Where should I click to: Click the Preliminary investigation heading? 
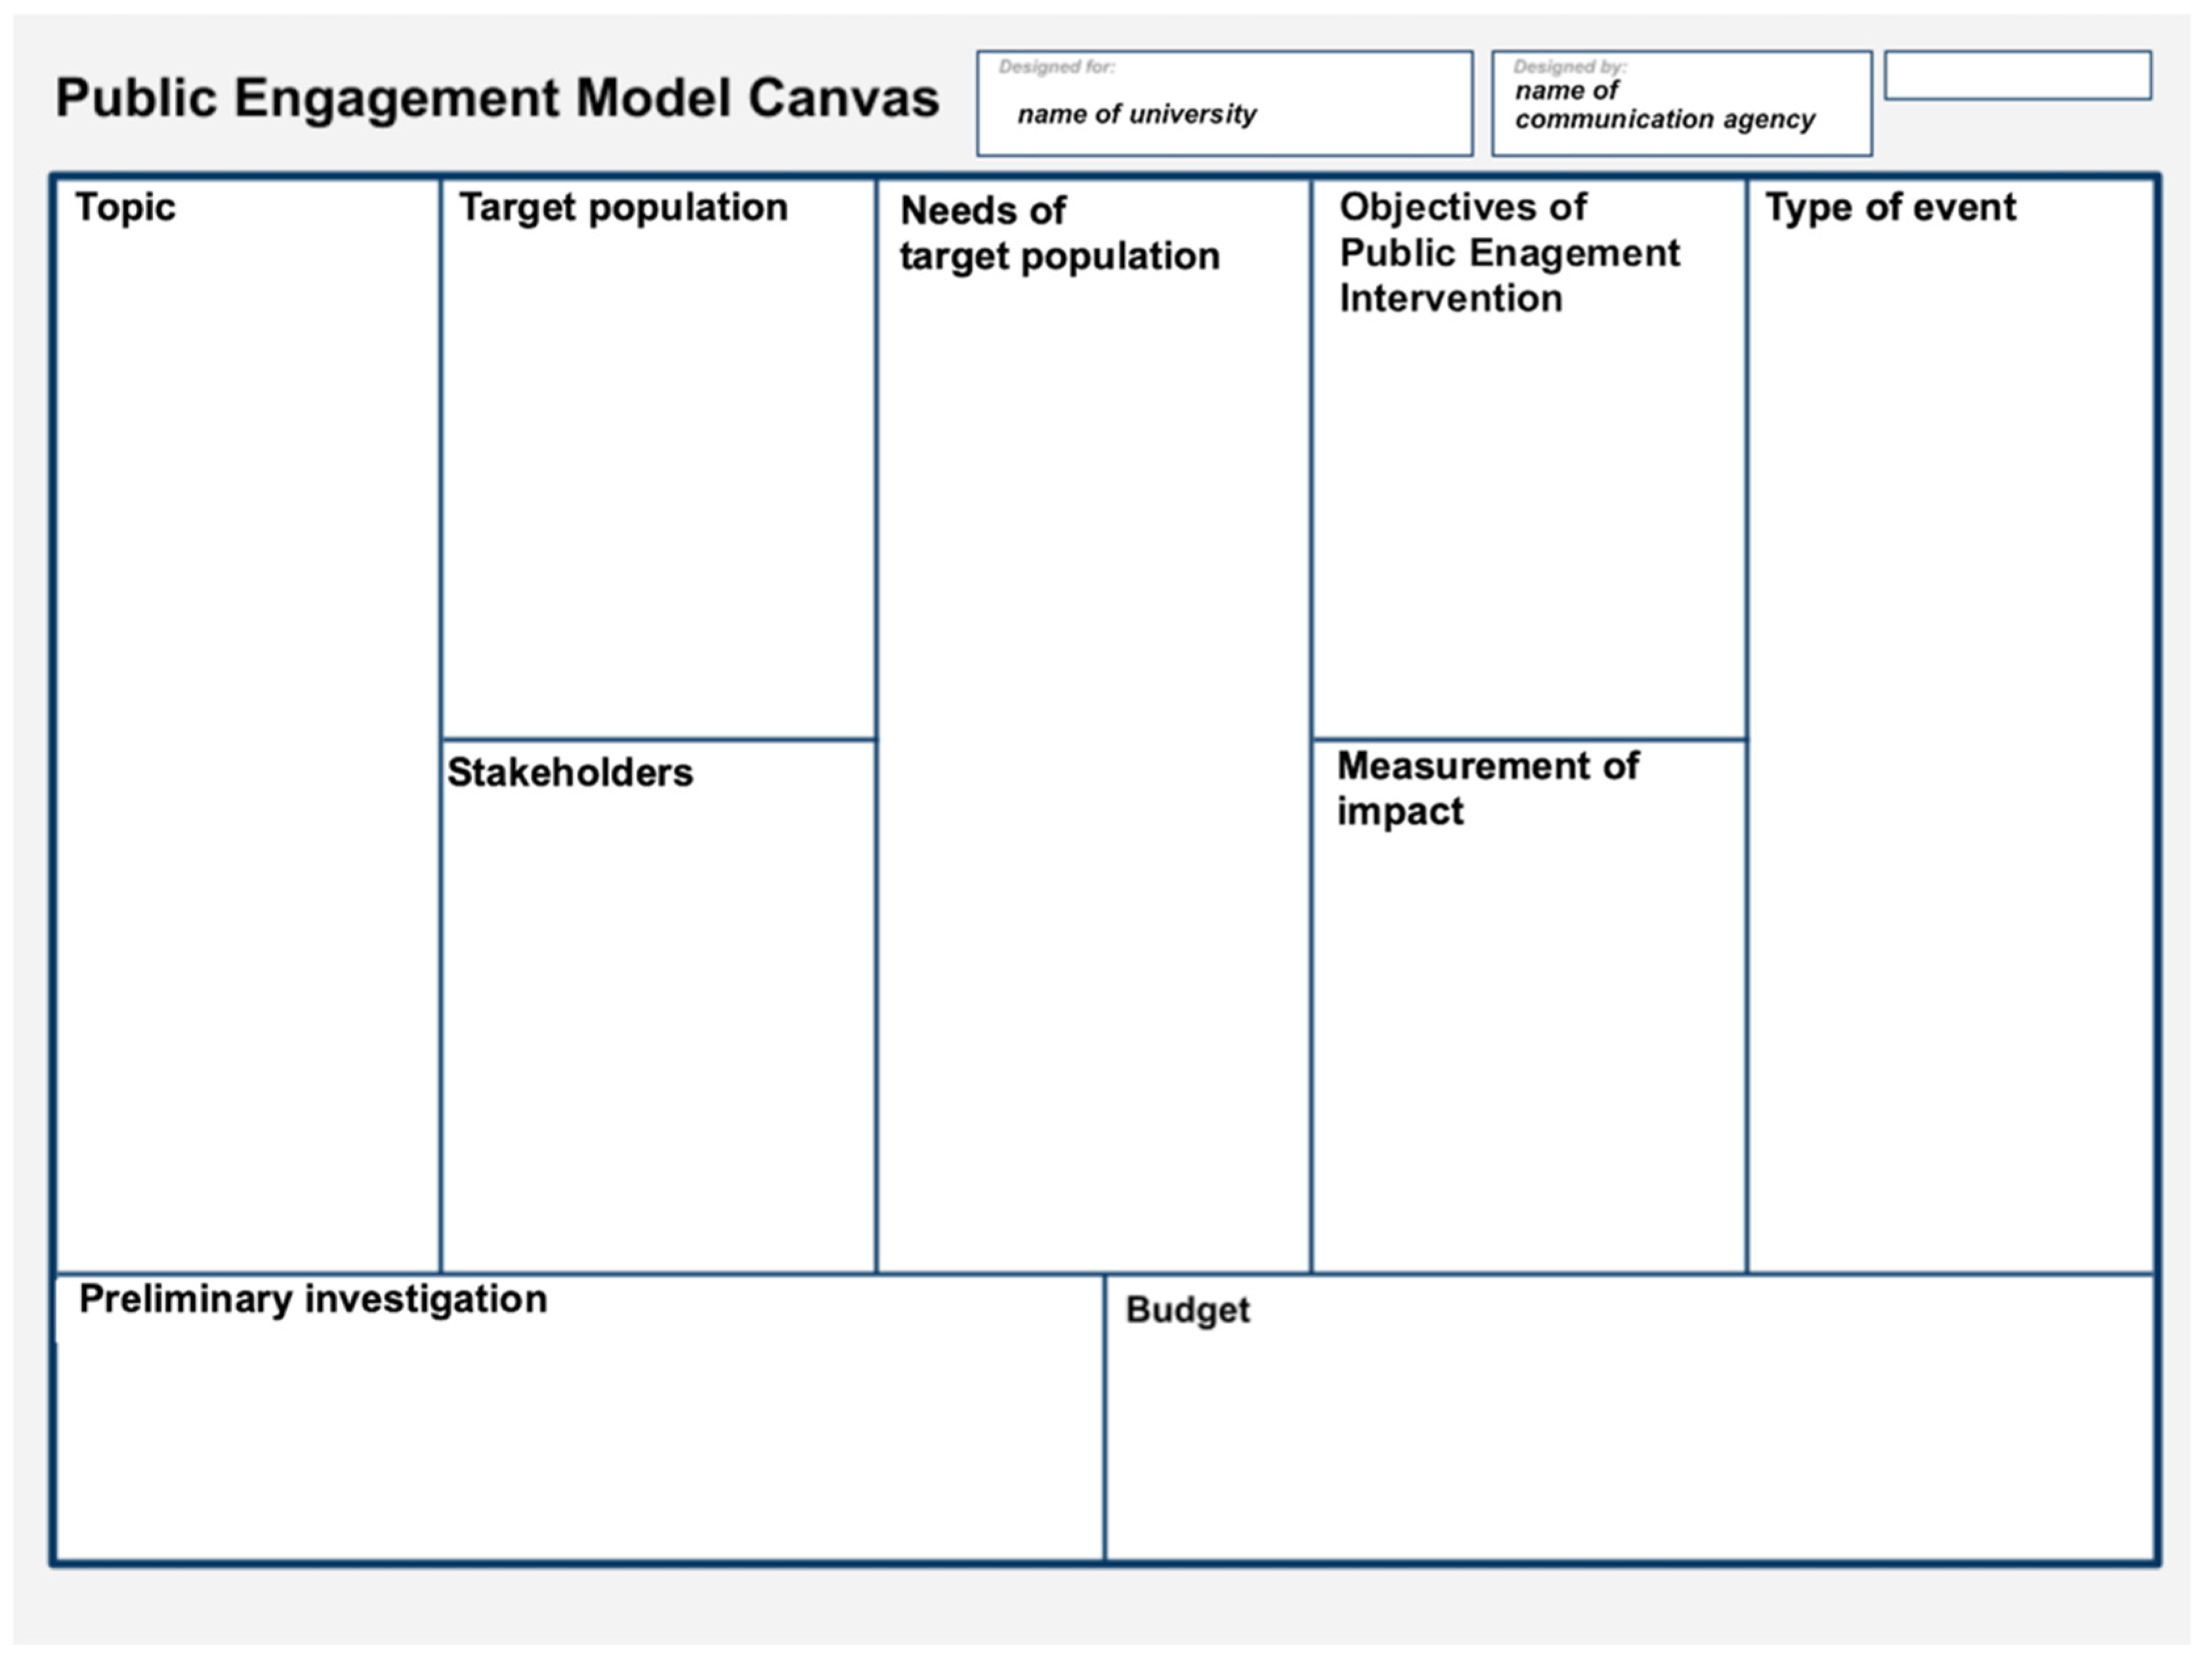(313, 1298)
